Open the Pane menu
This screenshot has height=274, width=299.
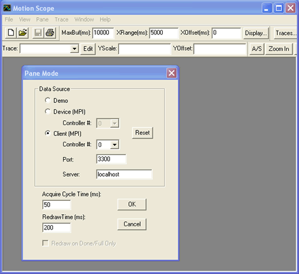[x=43, y=20]
